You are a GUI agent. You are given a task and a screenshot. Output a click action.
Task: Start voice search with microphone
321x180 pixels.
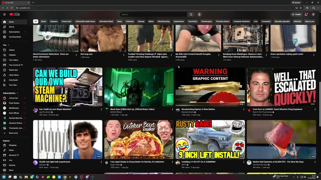tap(199, 14)
